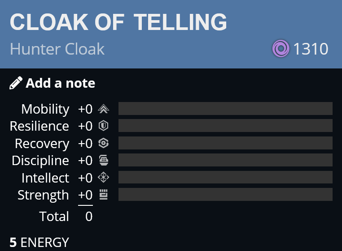Click the 5 Energy label

[39, 242]
